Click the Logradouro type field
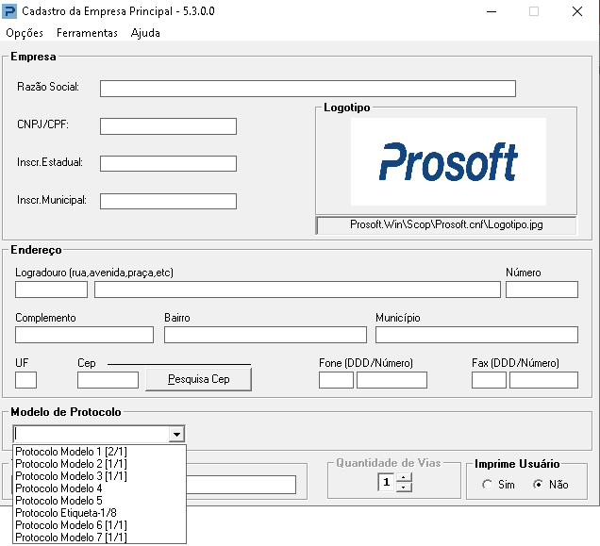The height and width of the screenshot is (546, 600). 51,290
